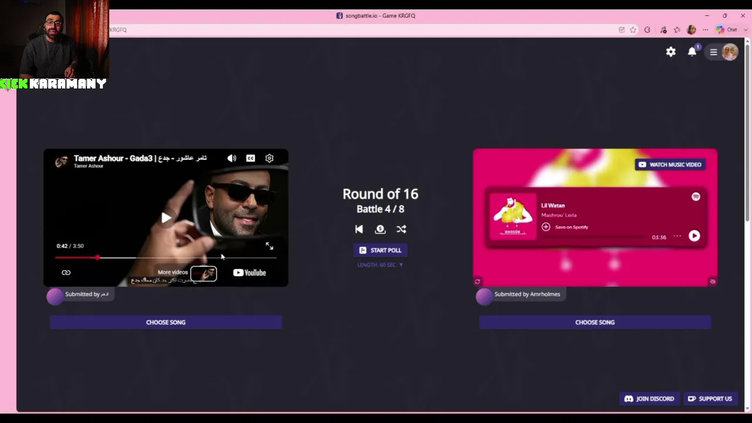Seek the YouTube video progress bar

[x=166, y=257]
